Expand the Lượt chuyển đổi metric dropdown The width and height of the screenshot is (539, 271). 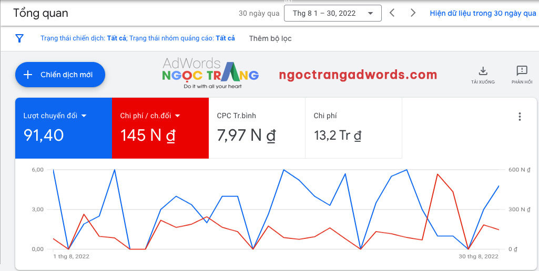pos(84,116)
